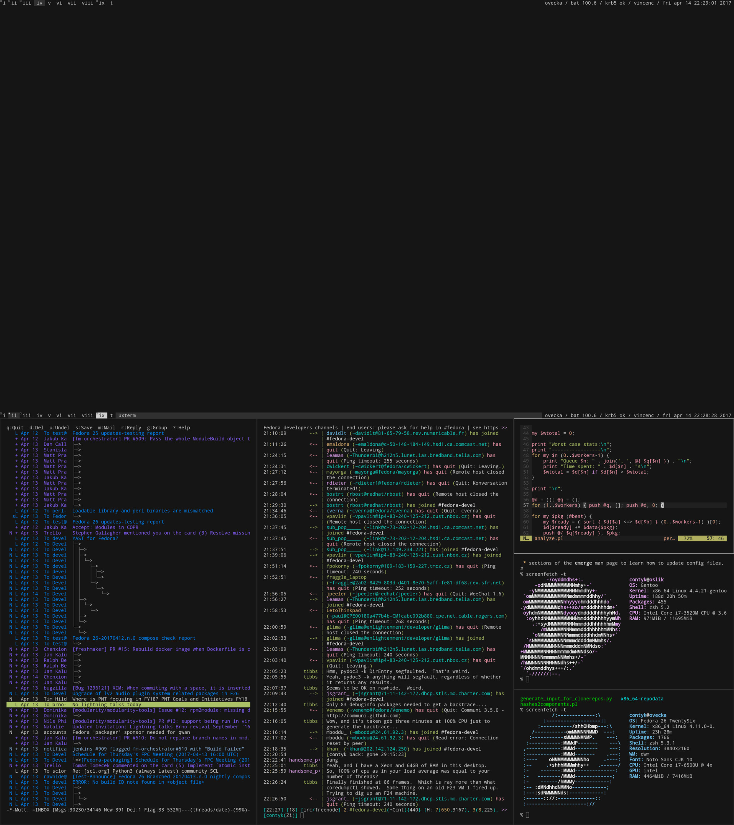
Task: Click s:Save in mutt help line
Action: (84, 428)
